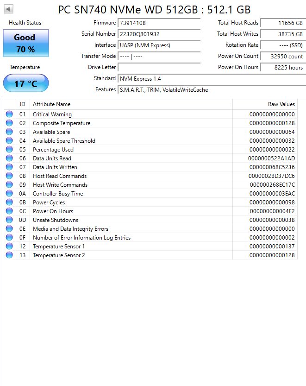
Task: Click the status icon for Host Write Commands
Action: click(9, 184)
